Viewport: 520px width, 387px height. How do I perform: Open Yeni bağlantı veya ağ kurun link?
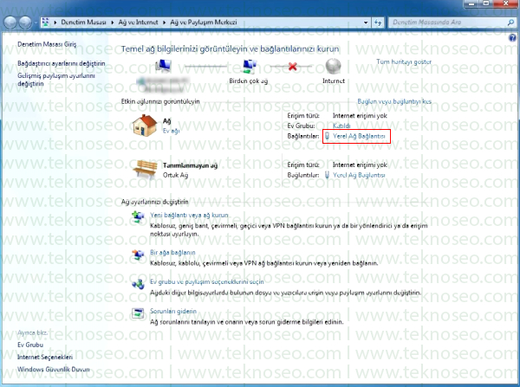click(x=189, y=216)
